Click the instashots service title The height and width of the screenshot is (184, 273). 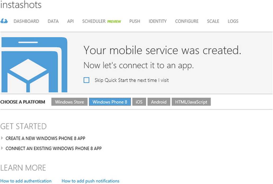21,4
